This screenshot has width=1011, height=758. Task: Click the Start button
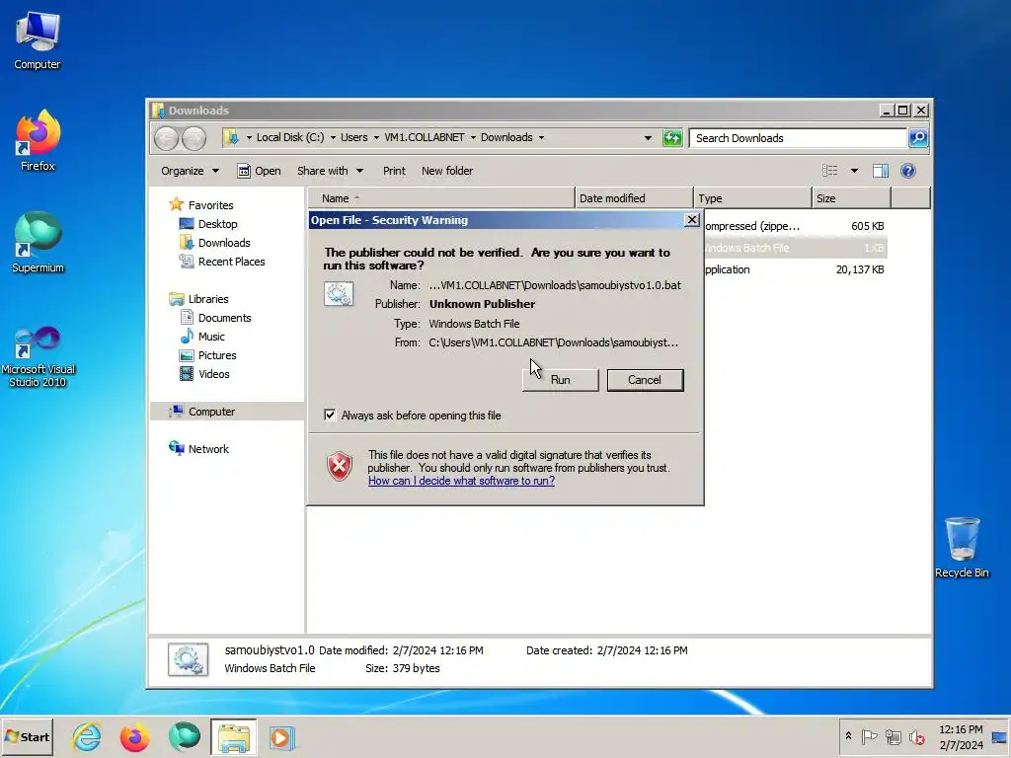(x=27, y=736)
